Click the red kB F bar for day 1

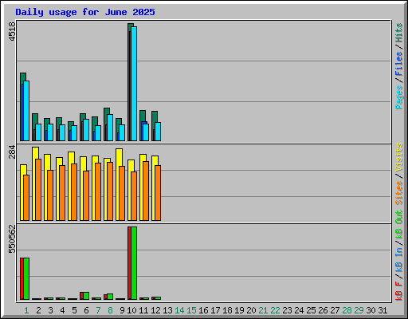(x=22, y=278)
